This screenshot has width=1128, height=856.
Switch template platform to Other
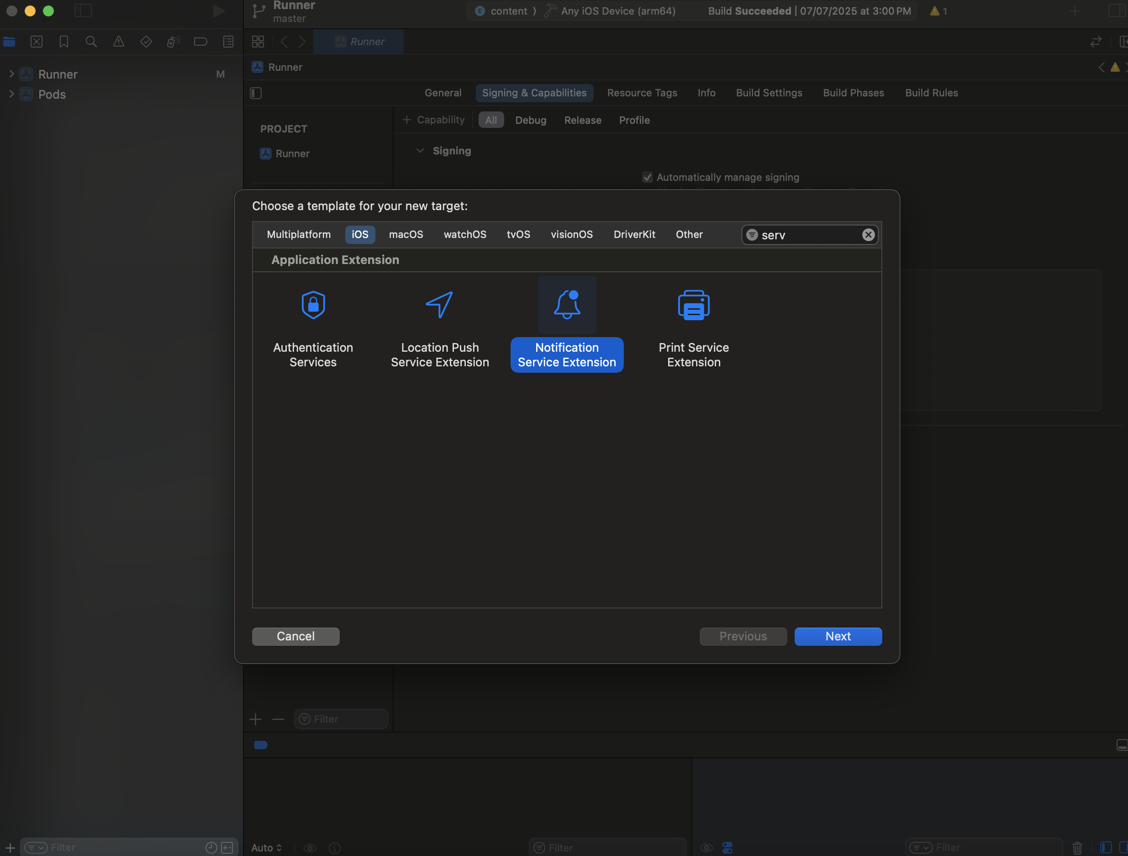[x=689, y=235]
